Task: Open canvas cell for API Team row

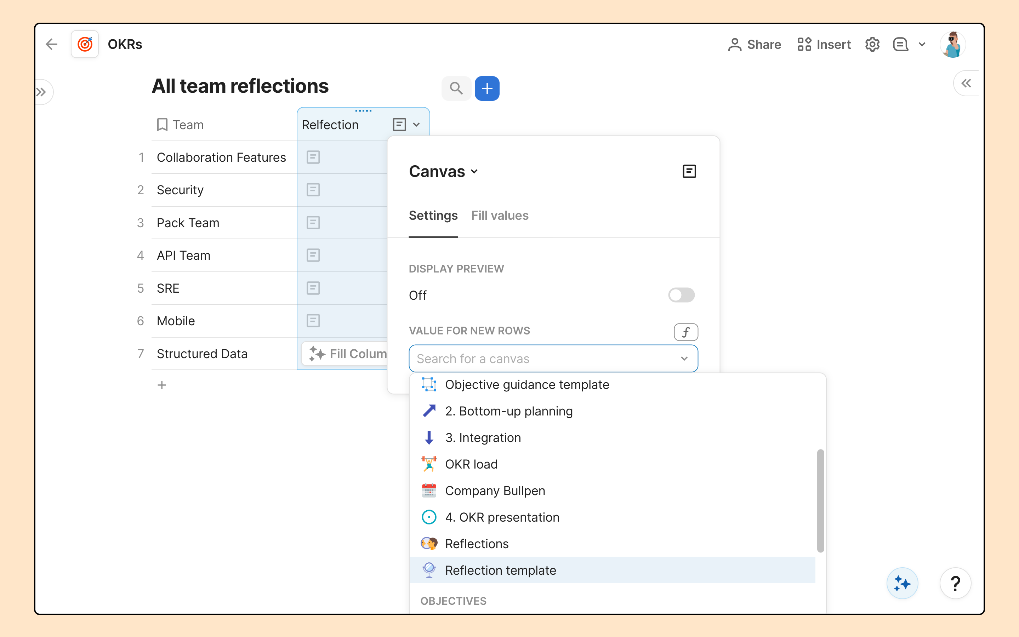Action: click(x=313, y=255)
